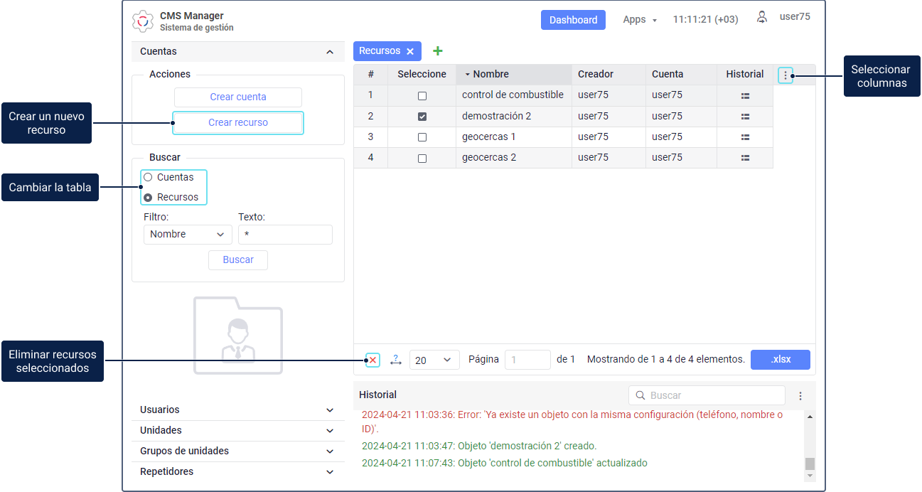The width and height of the screenshot is (922, 492).
Task: Check the 'control de combustible' checkbox
Action: click(x=422, y=95)
